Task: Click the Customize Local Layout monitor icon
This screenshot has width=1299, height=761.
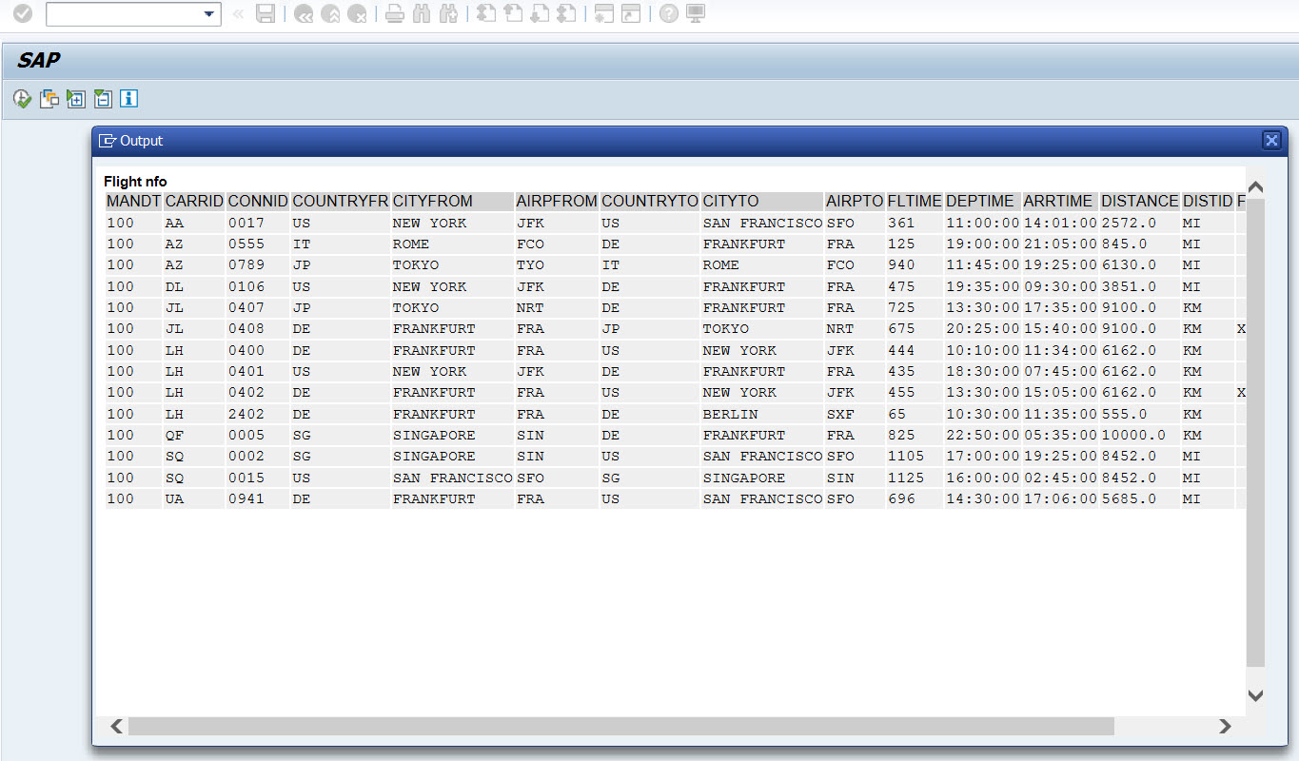Action: click(x=694, y=13)
